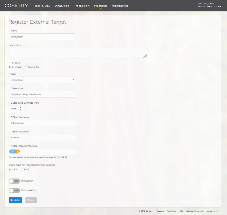Image resolution: width=227 pixels, height=215 pixels.
Task: Select the Cloud Tier purpose option
Action: point(26,67)
